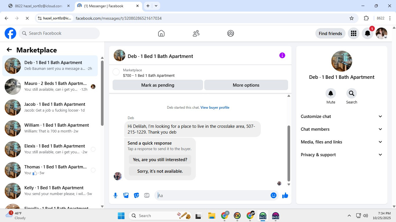Open volume control in system tray

(x=366, y=216)
